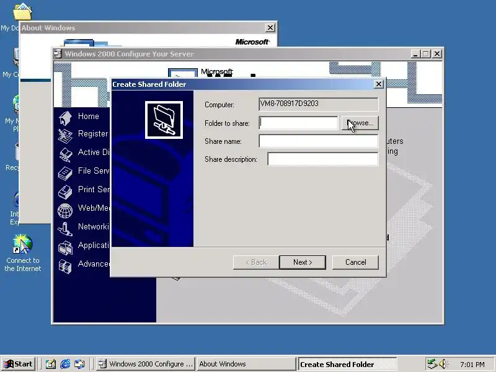This screenshot has height=372, width=496.
Task: Click the Register icon in sidebar
Action: (65, 136)
